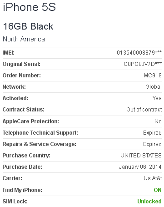Click Repairs & Service Coverage Expired value
The image size is (164, 207).
pos(152,144)
